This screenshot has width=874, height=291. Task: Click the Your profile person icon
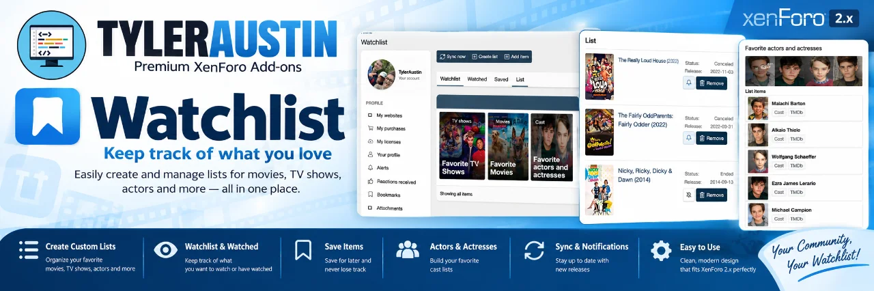(370, 155)
